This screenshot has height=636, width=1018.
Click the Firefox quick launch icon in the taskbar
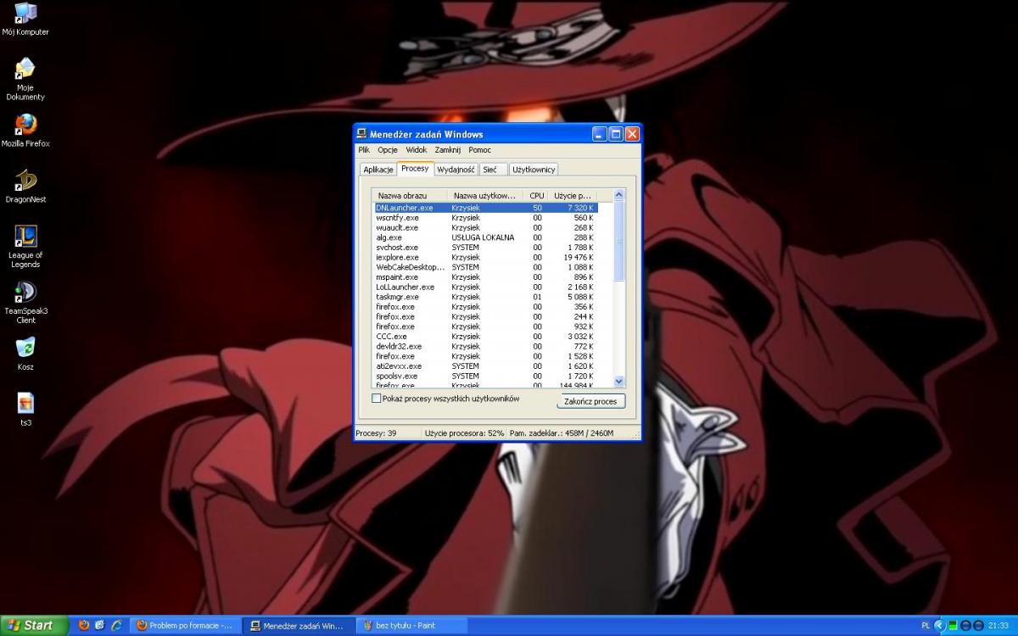(84, 625)
